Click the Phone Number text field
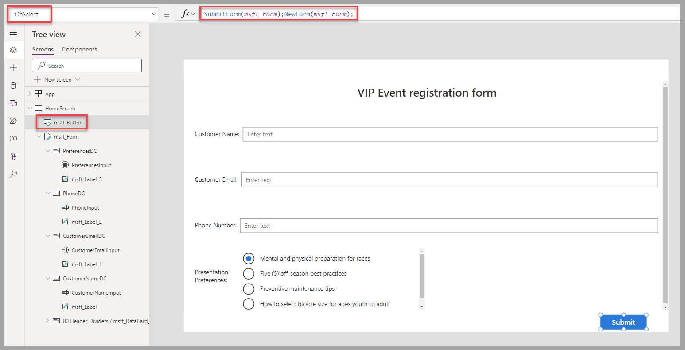Screen dimensions: 685x350 tap(449, 226)
